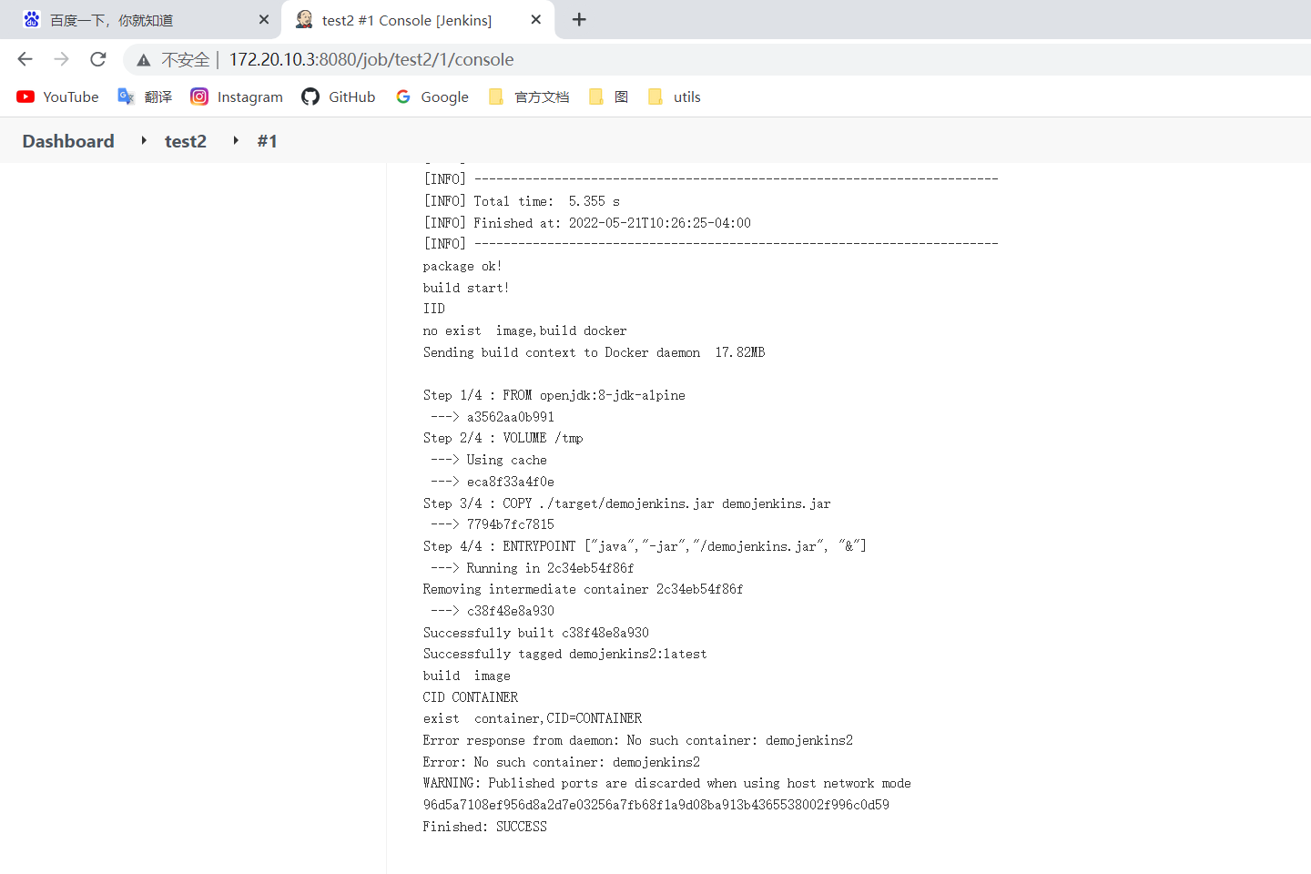The height and width of the screenshot is (874, 1311).
Task: Open a new browser tab
Action: (x=579, y=20)
